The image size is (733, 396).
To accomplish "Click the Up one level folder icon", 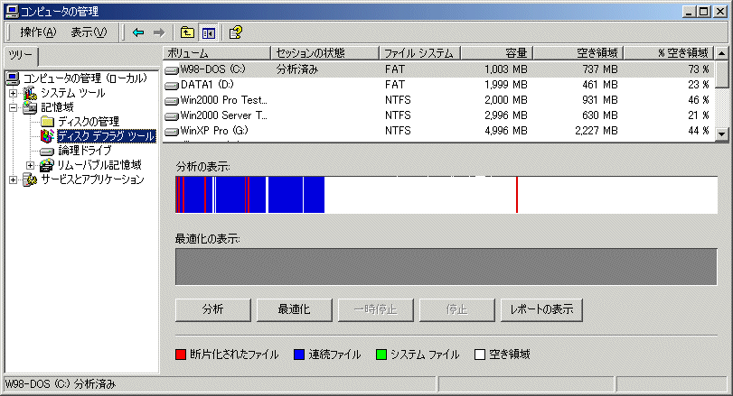I will click(187, 32).
